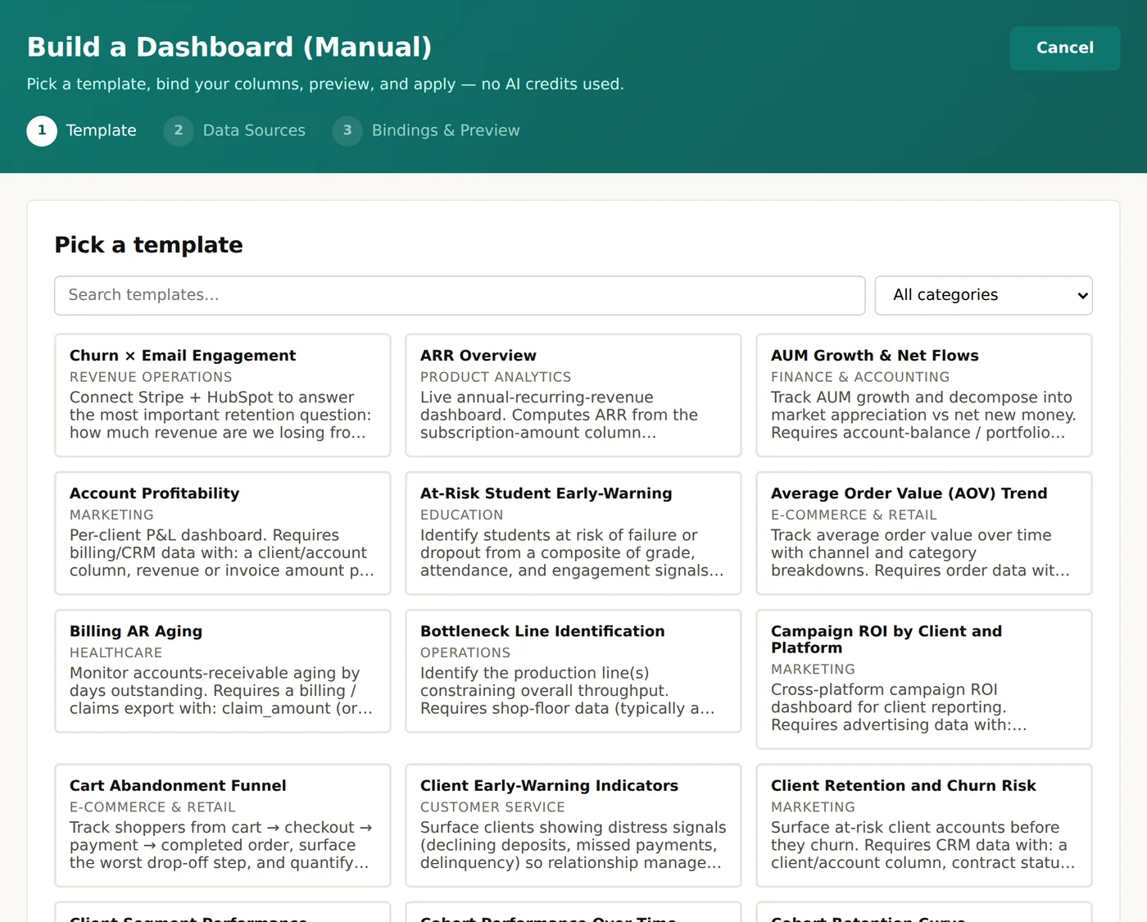
Task: Select the Cart Abandonment Funnel template
Action: (x=223, y=825)
